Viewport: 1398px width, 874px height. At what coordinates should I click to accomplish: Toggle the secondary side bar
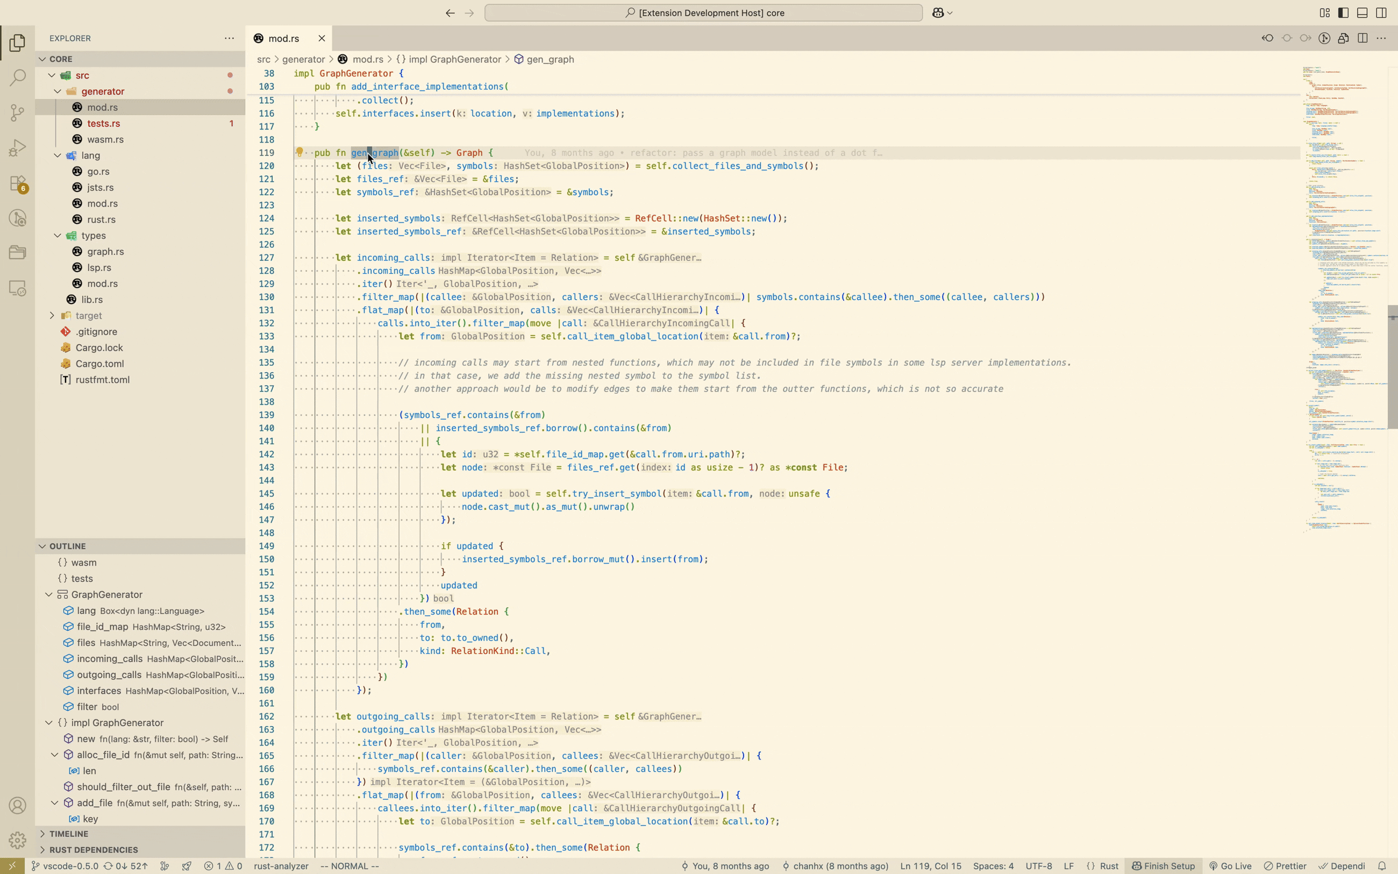click(x=1381, y=13)
